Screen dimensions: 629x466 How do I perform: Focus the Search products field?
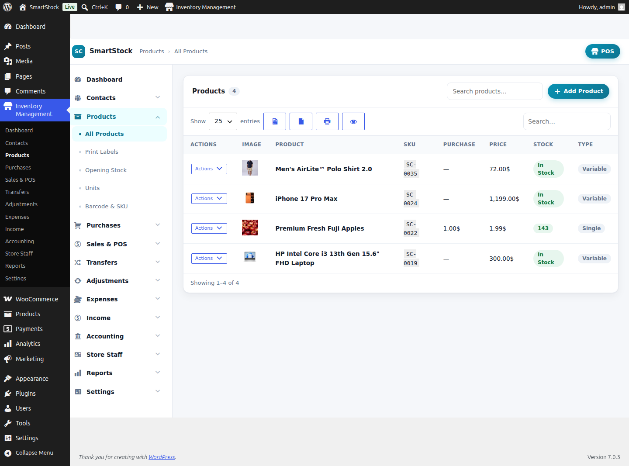494,91
